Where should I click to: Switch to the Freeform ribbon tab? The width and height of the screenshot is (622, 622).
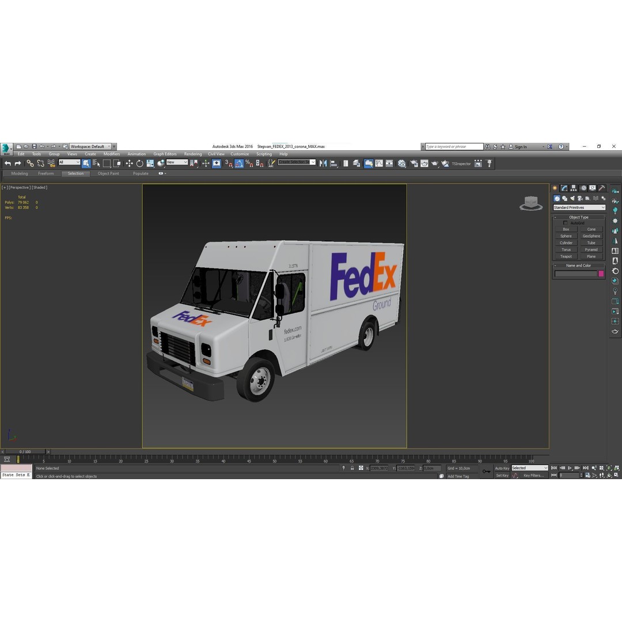coord(45,173)
